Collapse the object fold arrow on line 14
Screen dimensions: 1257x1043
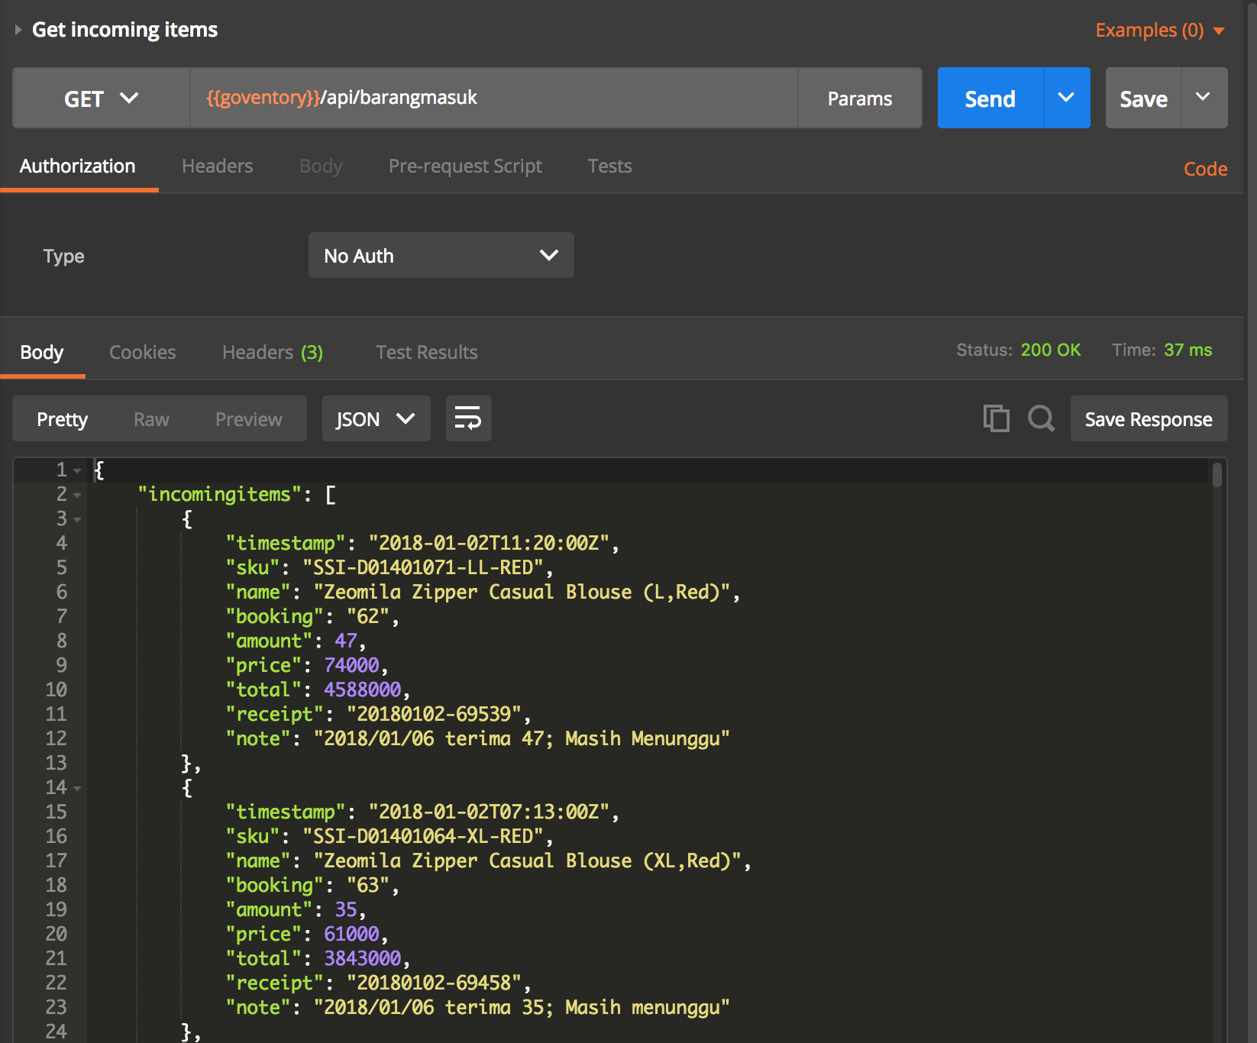(77, 789)
